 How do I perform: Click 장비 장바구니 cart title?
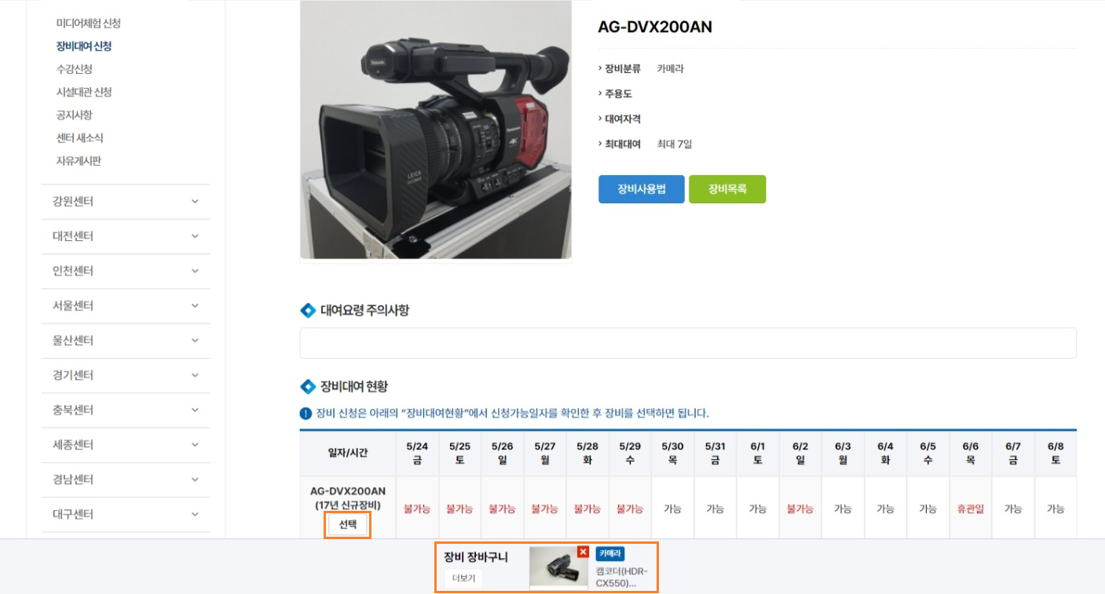[x=476, y=557]
